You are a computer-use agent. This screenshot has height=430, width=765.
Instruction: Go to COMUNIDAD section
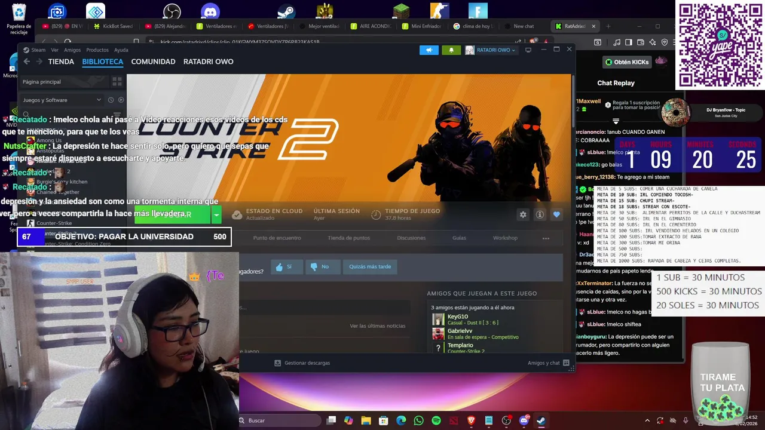pos(153,62)
